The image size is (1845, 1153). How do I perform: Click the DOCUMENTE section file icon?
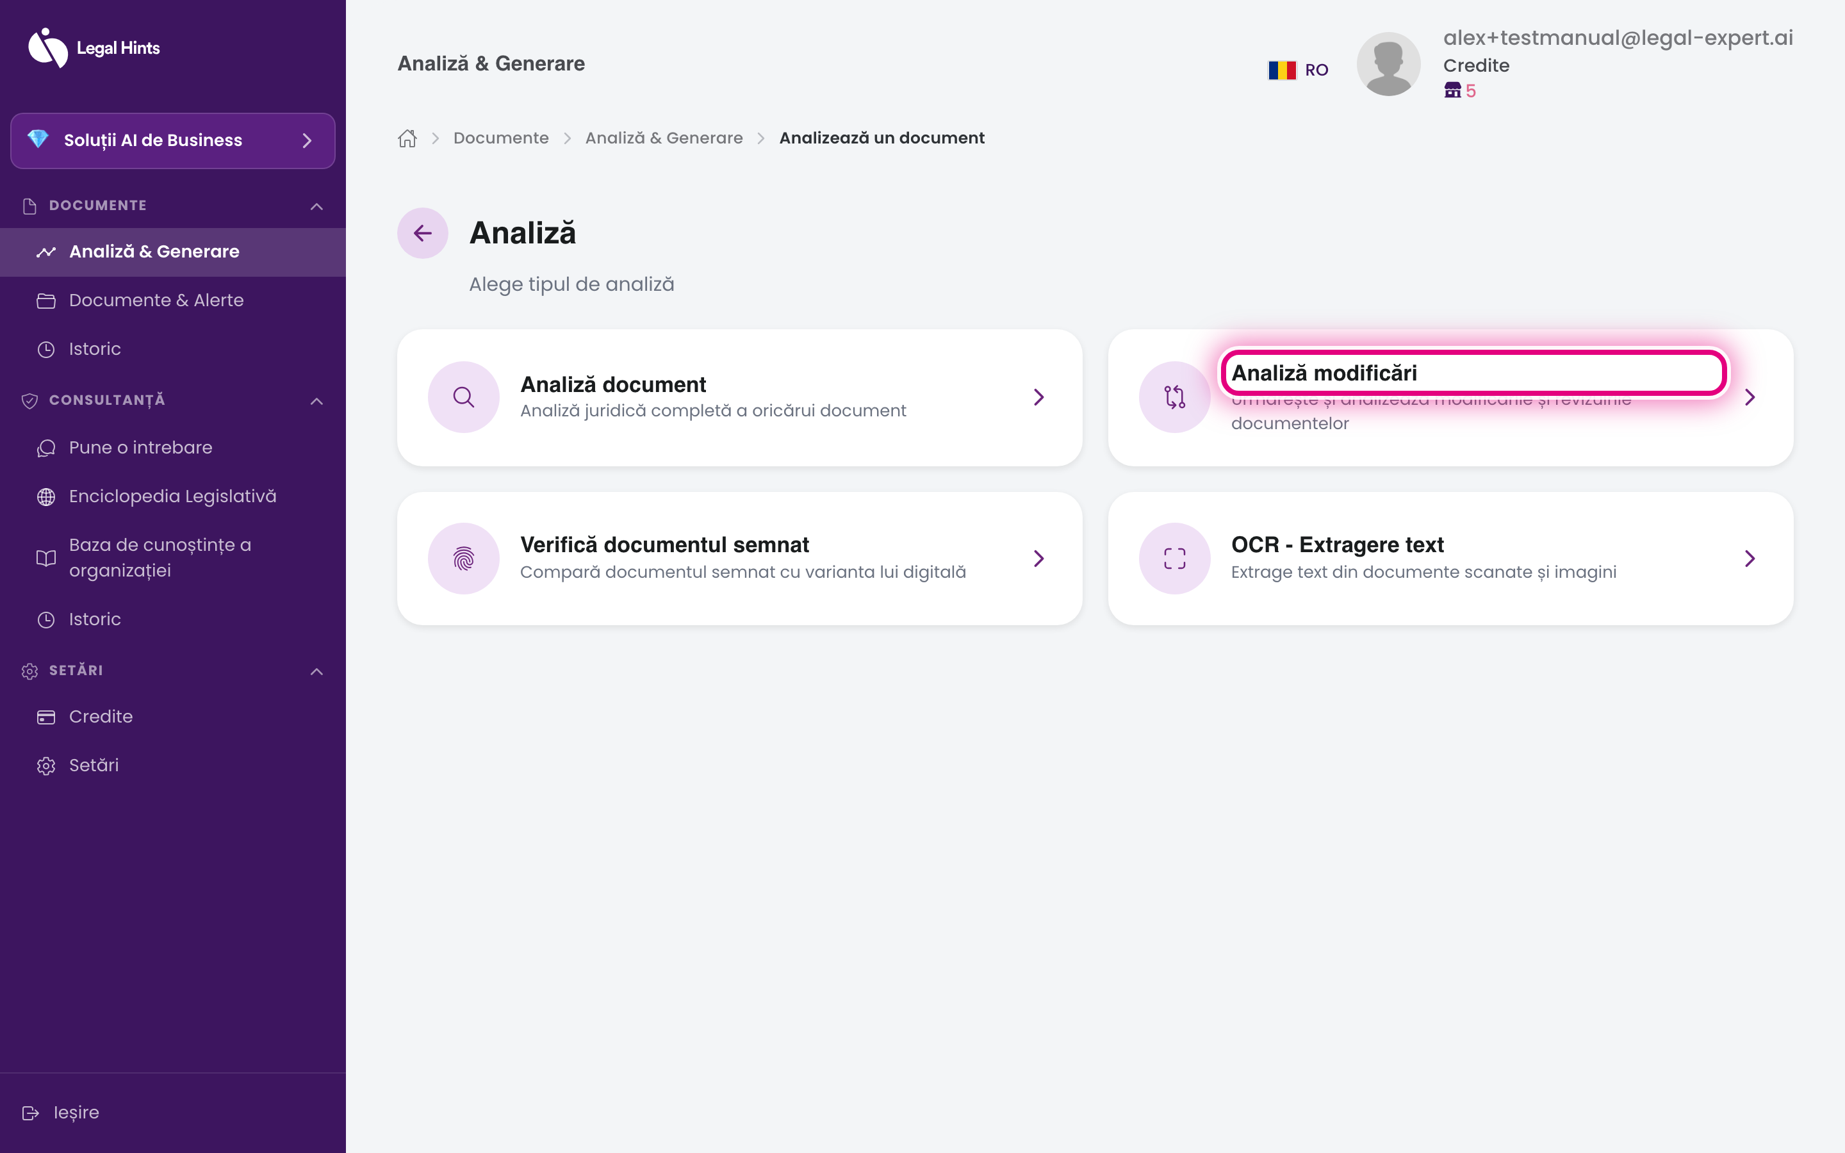tap(29, 206)
